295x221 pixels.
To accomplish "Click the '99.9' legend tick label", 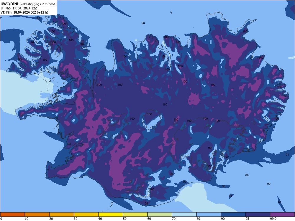I will click(273, 219).
